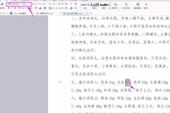
Task: Click the numbered list icon
Action: [54, 4]
